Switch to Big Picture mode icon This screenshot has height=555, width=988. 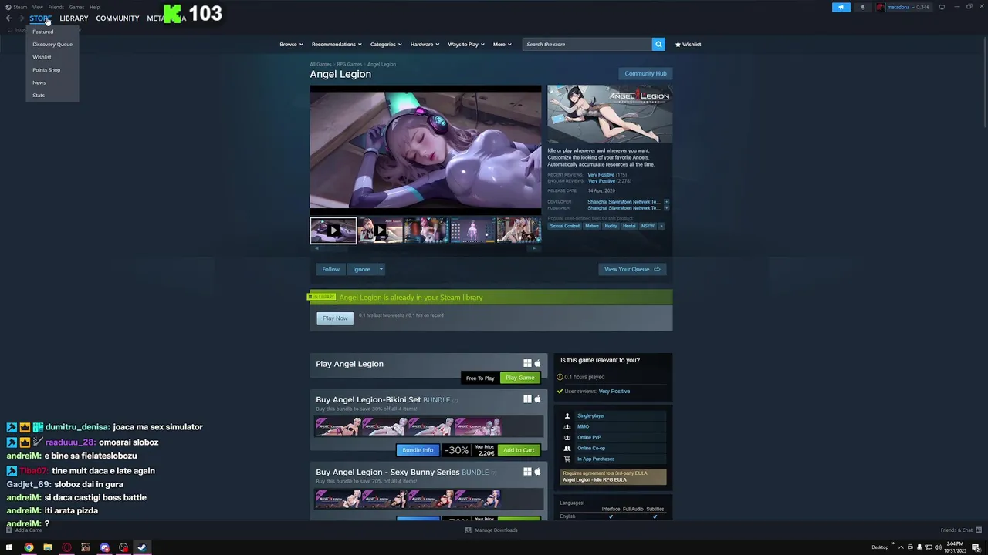(942, 7)
